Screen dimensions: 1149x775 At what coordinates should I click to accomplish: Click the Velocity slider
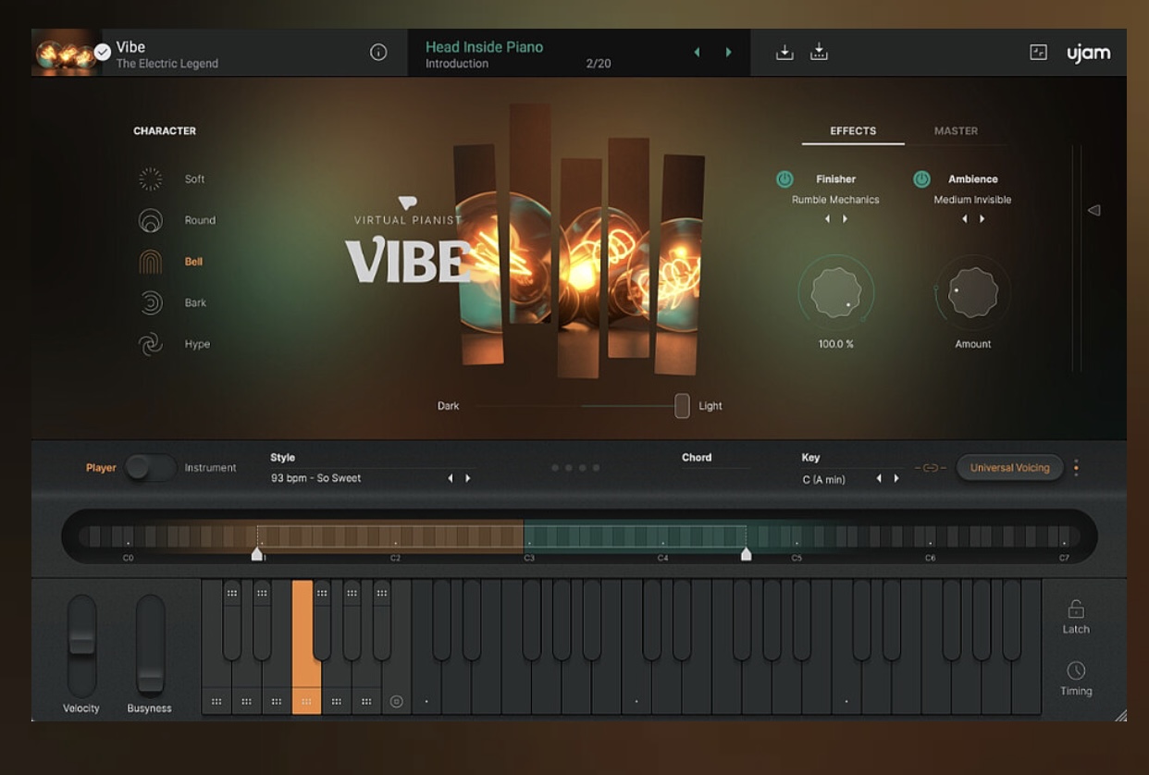pyautogui.click(x=81, y=646)
